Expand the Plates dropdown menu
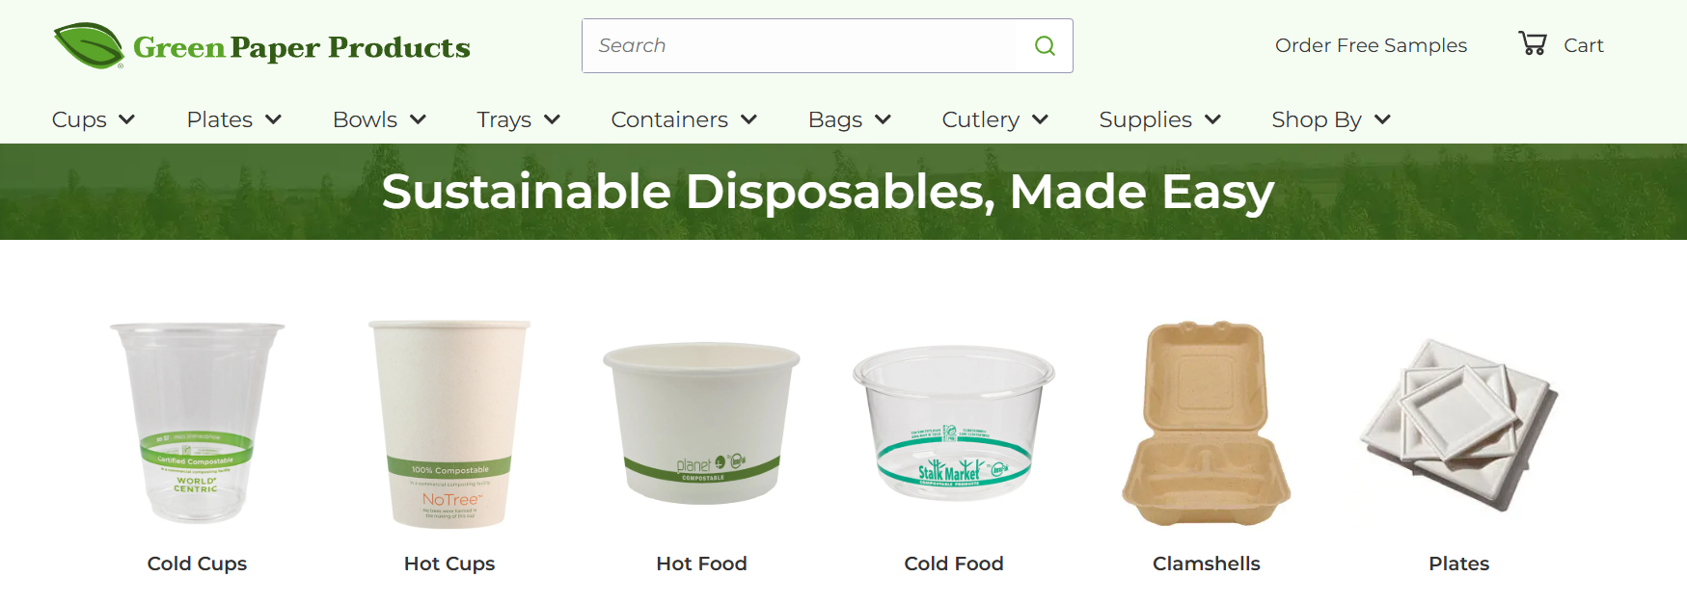 234,119
